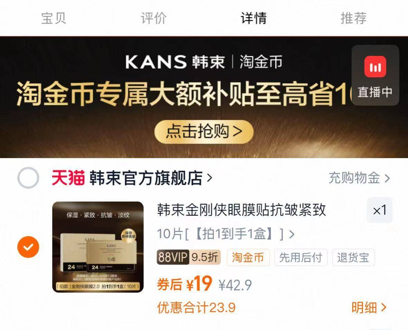Tap the red live-stream bars icon
Viewport: 408px width, 330px height.
375,67
